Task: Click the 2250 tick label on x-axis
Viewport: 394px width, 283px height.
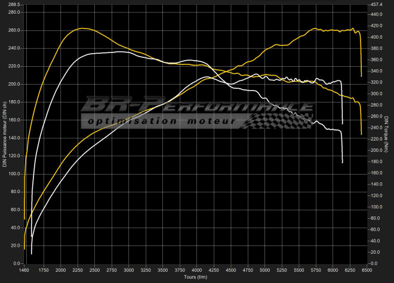Action: click(78, 270)
